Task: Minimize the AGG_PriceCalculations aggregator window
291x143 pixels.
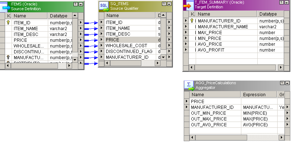Action: [x=287, y=83]
